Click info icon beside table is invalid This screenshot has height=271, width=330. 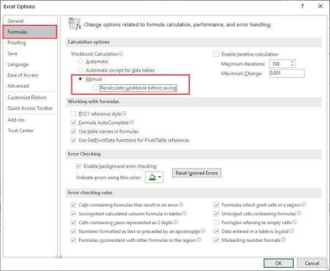(x=291, y=231)
